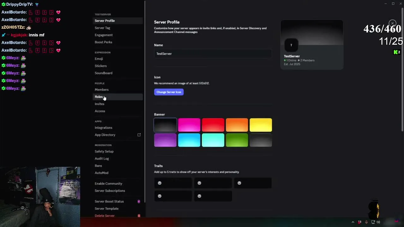The image size is (404, 227).
Task: Pick an emoji for the bottom-row first trait slot
Action: coord(160,196)
